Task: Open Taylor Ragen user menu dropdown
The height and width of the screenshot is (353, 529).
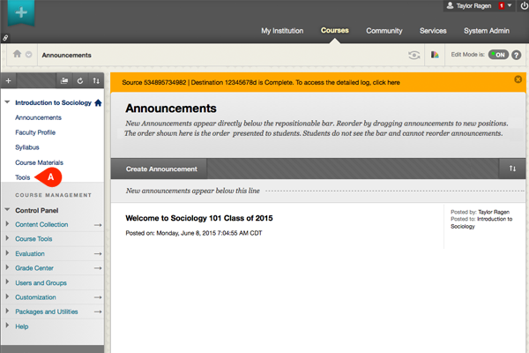Action: pyautogui.click(x=509, y=6)
